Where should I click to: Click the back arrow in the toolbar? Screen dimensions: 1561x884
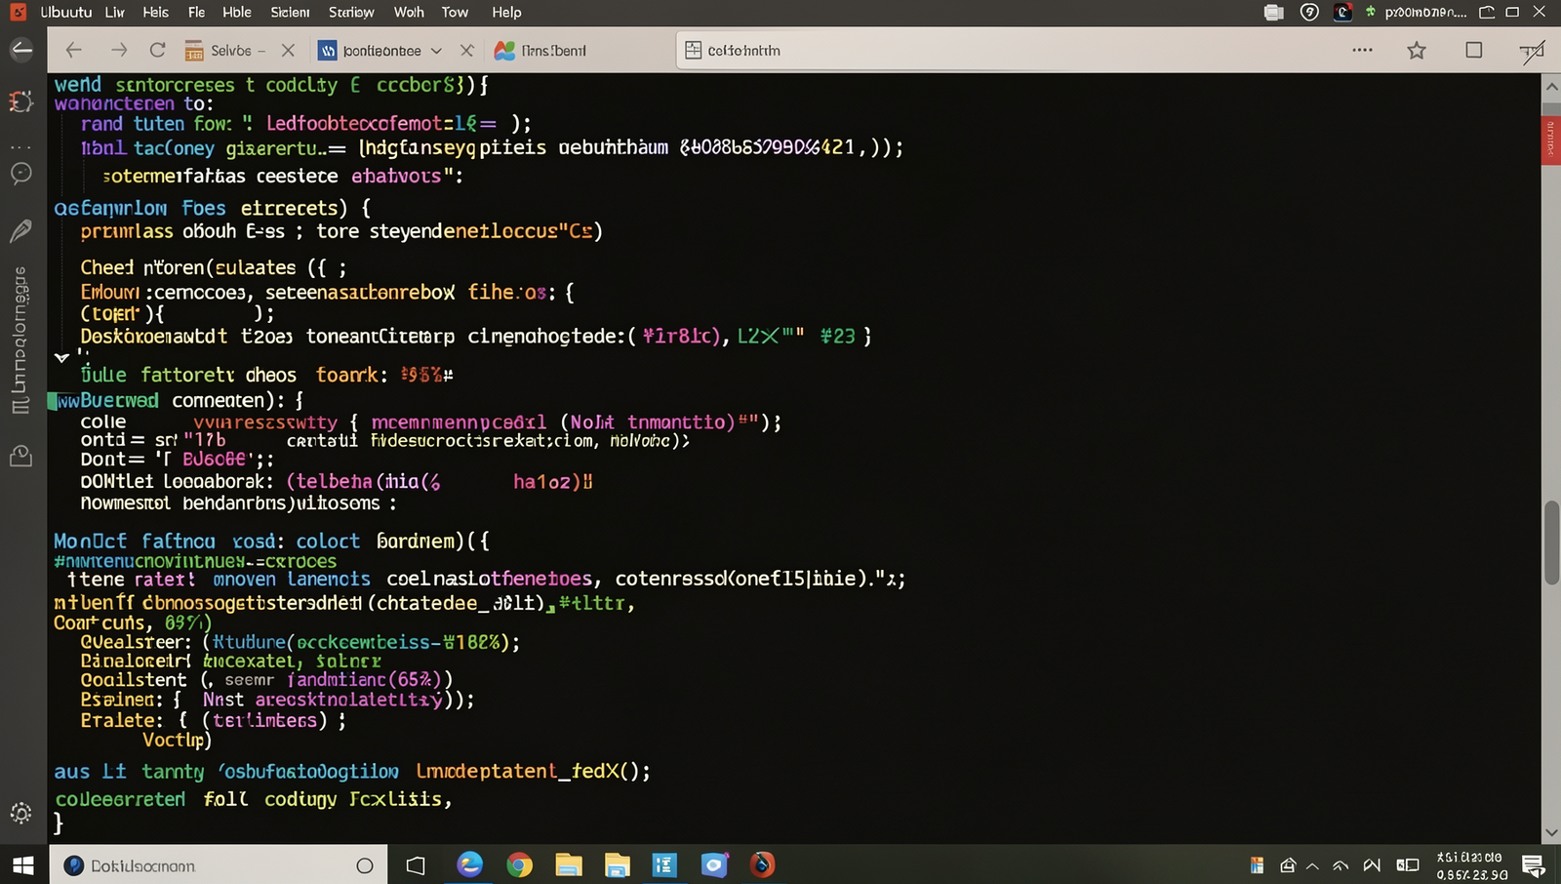(x=73, y=50)
